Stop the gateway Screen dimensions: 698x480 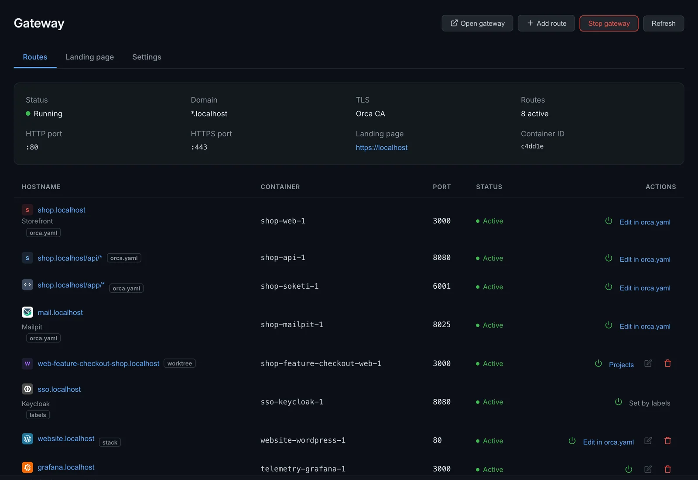pyautogui.click(x=609, y=24)
